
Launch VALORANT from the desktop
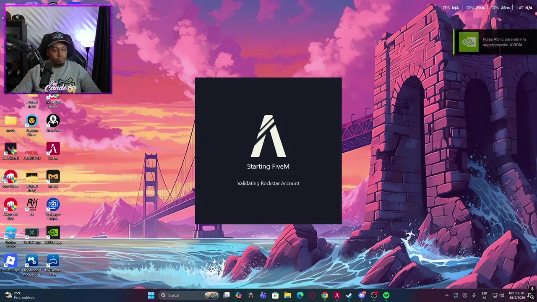click(x=10, y=151)
